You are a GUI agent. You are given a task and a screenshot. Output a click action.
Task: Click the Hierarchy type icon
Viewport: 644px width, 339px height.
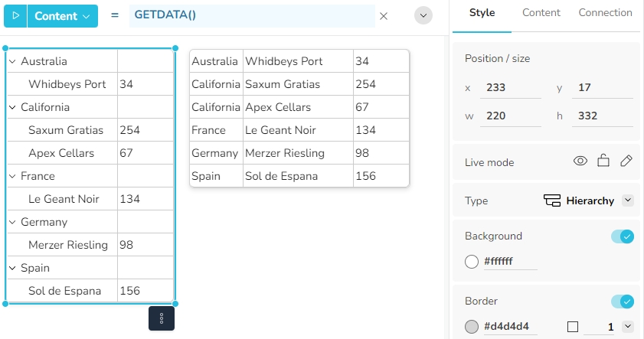click(552, 200)
